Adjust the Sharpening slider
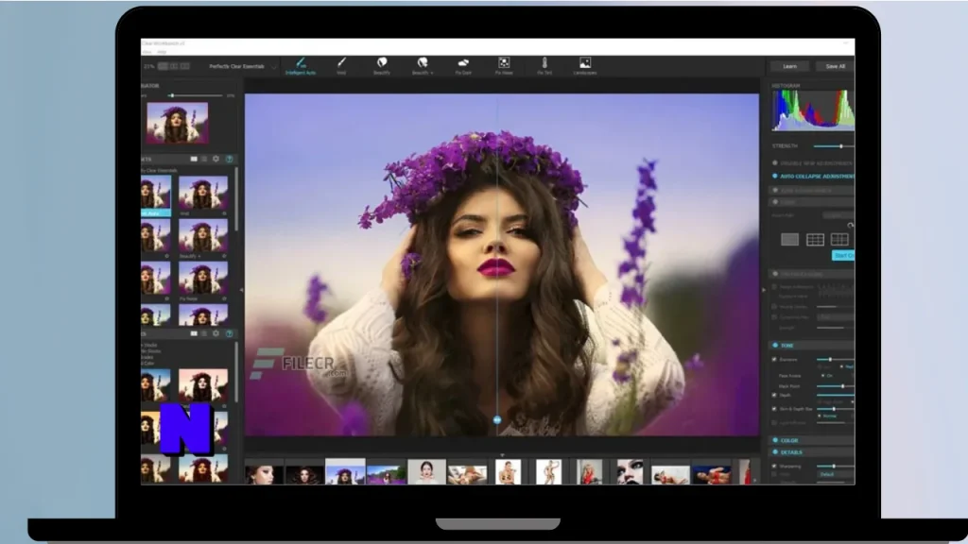 [x=836, y=467]
